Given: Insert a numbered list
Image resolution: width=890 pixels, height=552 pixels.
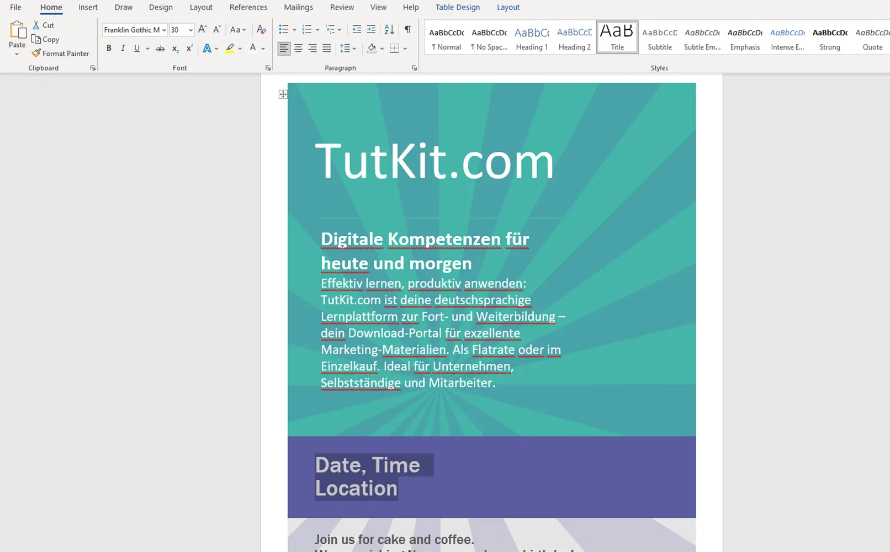Looking at the screenshot, I should pyautogui.click(x=307, y=29).
